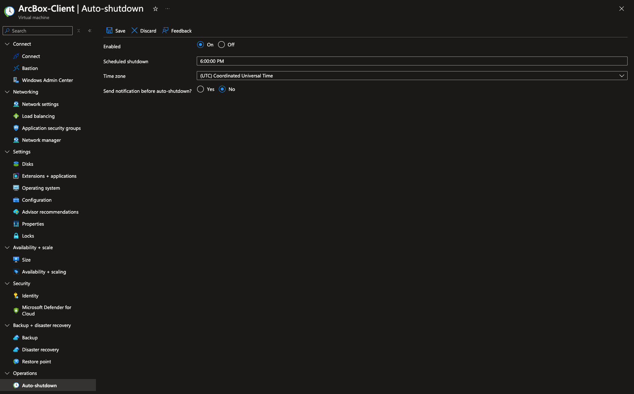This screenshot has height=394, width=634.
Task: Click the Feedback button label
Action: click(x=181, y=31)
